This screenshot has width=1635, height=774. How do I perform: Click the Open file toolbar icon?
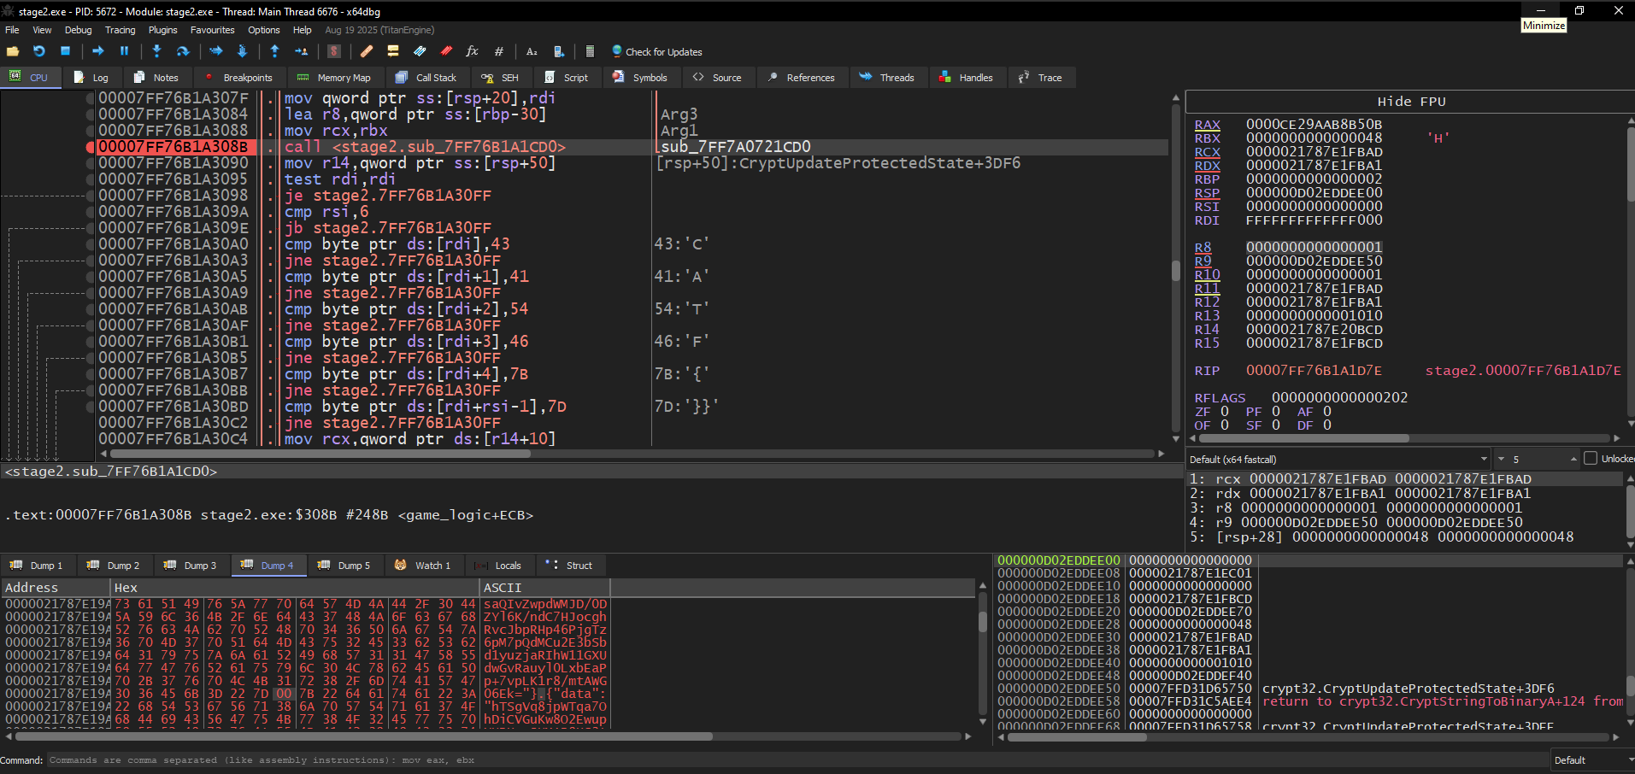pos(13,51)
